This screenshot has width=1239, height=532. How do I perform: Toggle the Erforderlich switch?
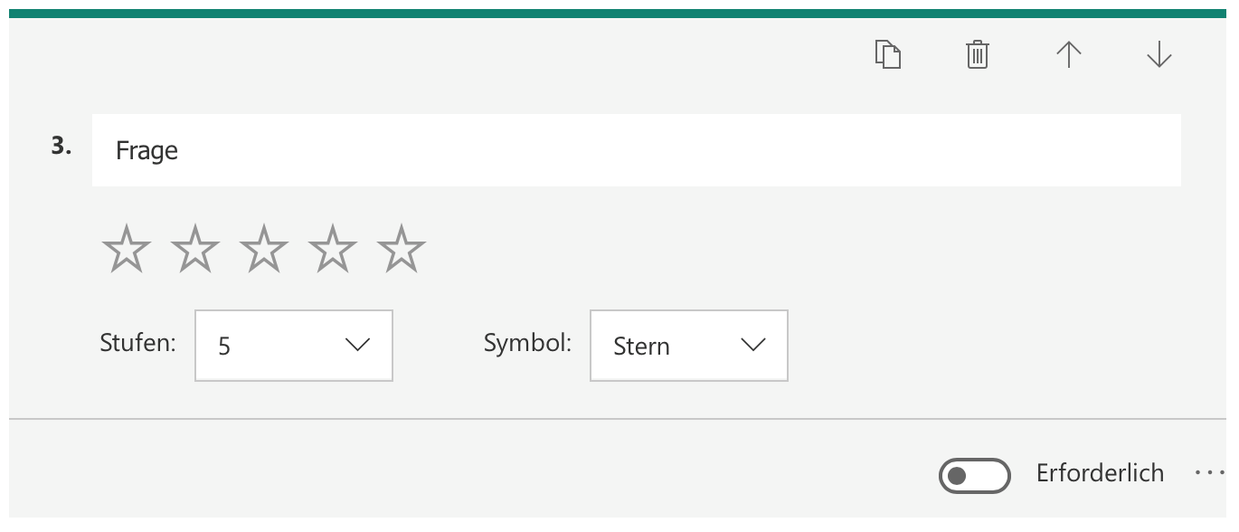(974, 475)
